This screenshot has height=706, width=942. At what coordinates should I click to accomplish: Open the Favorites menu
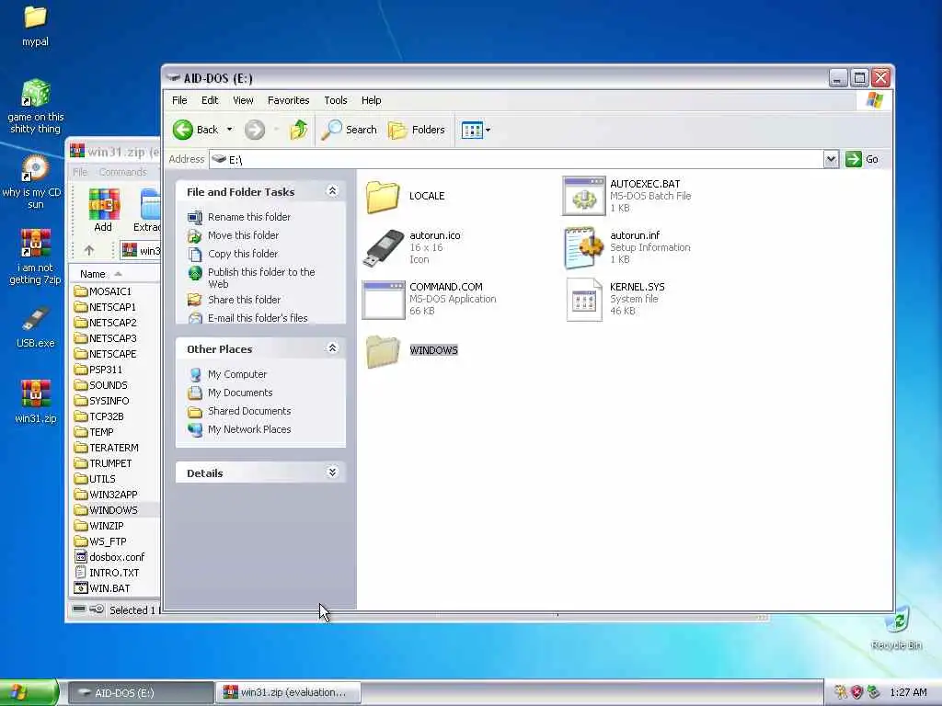point(288,100)
